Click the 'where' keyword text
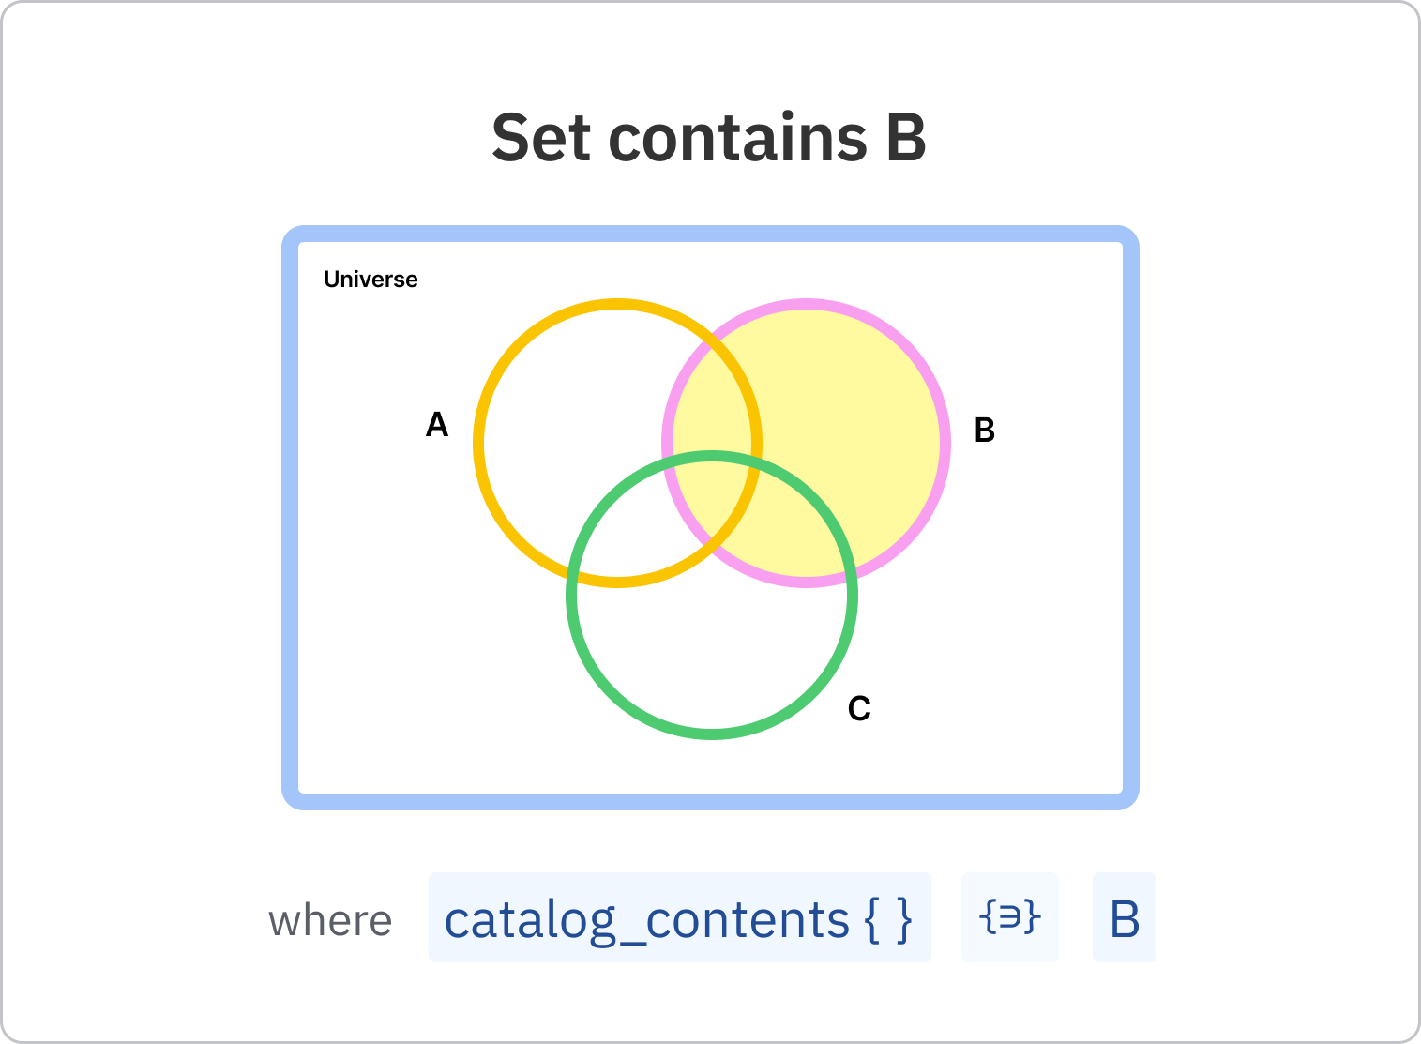 coord(330,920)
